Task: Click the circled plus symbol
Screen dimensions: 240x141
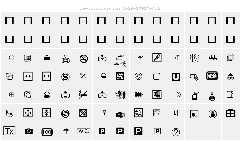Action: (12, 94)
